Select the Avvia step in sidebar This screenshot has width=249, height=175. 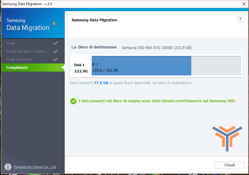pyautogui.click(x=33, y=43)
